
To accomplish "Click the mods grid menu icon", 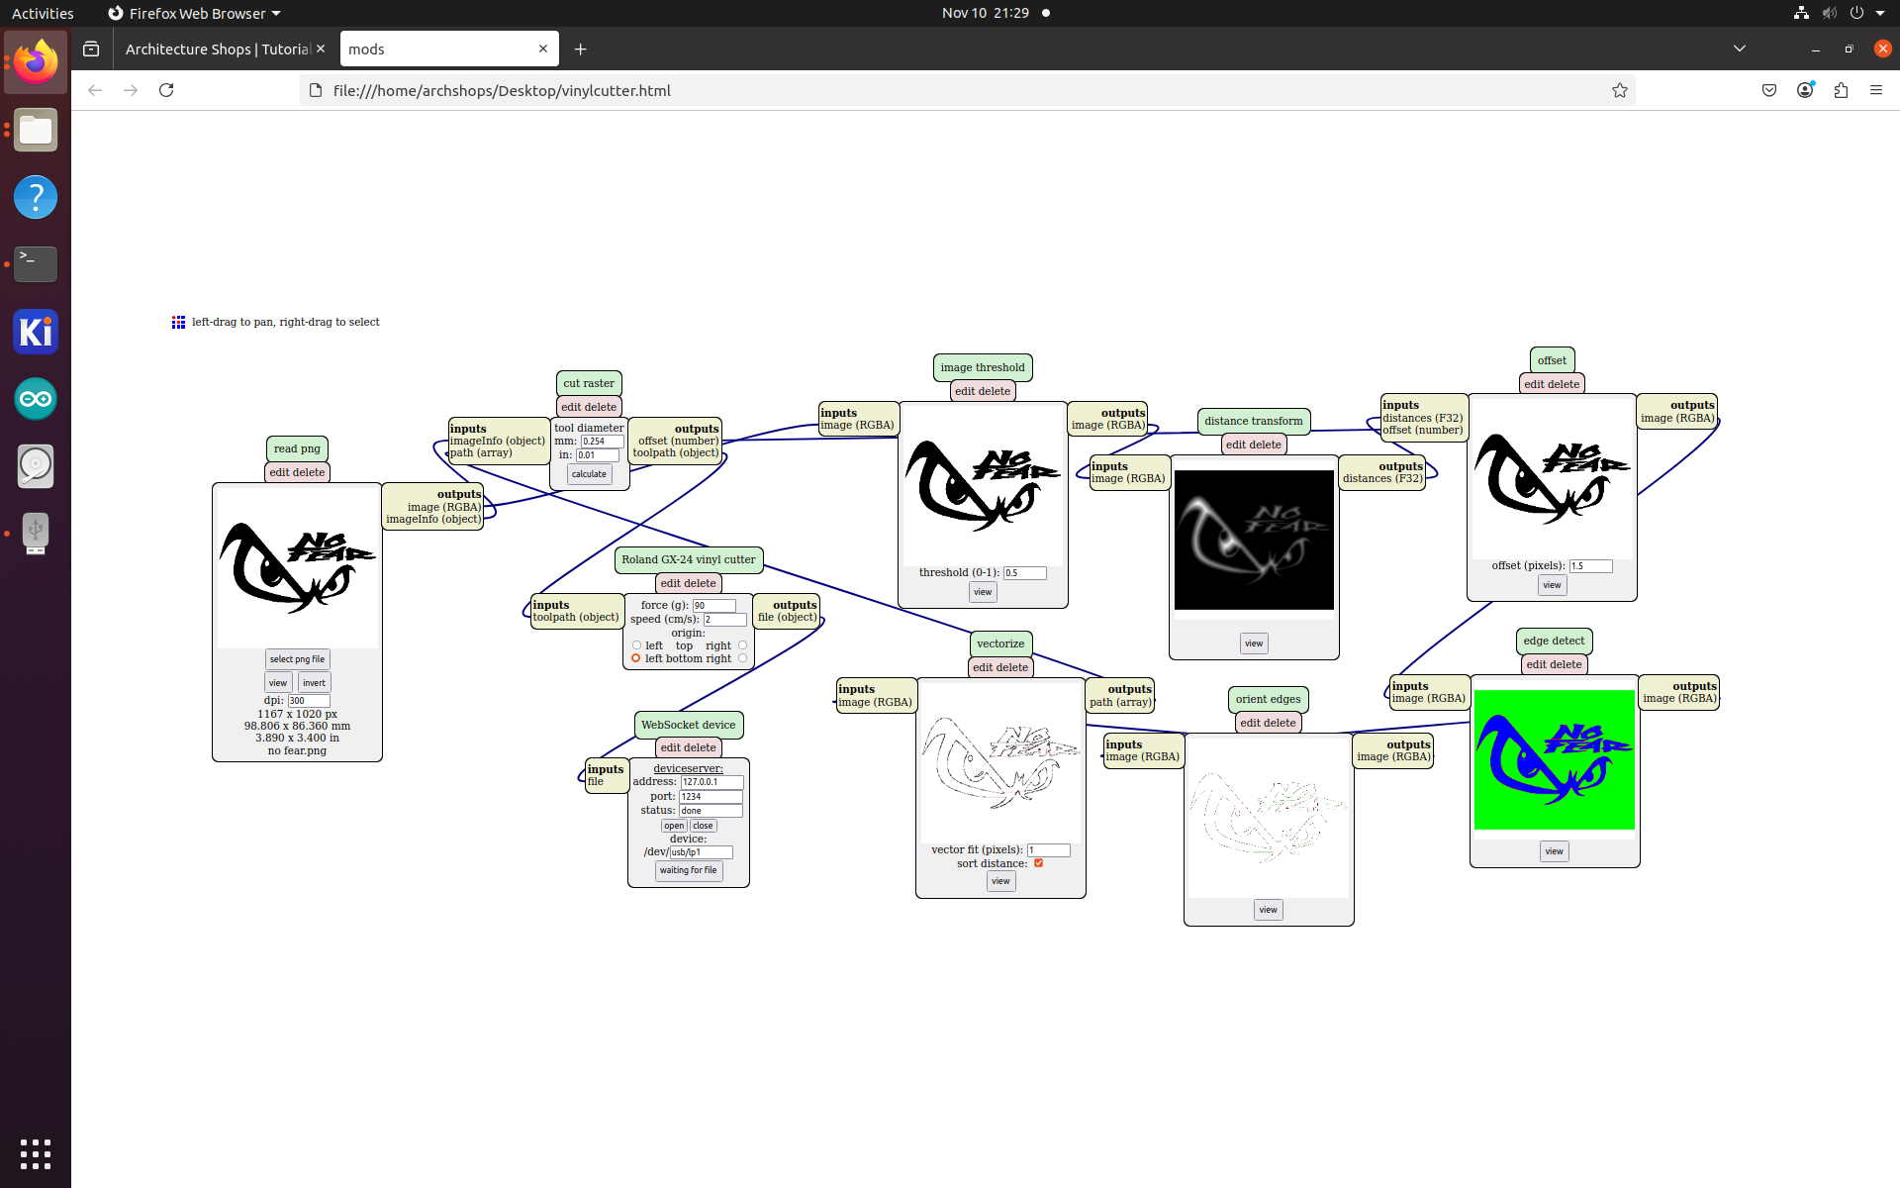I will [x=178, y=323].
